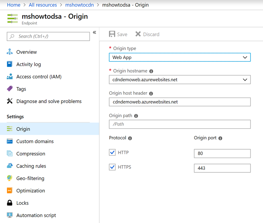
Task: Click info icon beside Origin port
Action: pos(220,138)
